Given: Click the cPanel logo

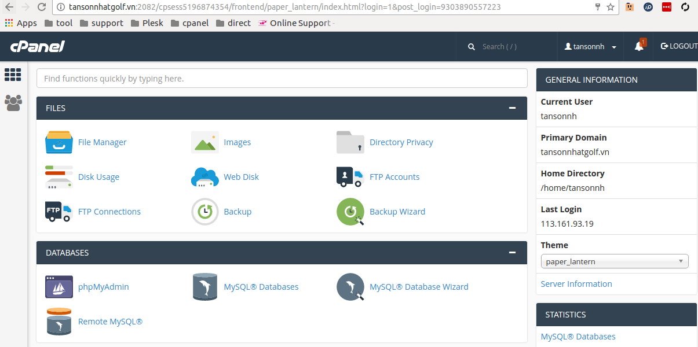Looking at the screenshot, I should click(x=37, y=46).
